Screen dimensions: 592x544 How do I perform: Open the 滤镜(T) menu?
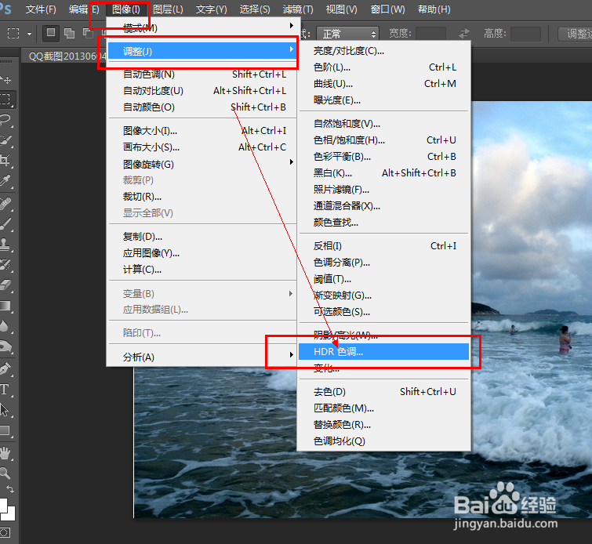coord(298,9)
